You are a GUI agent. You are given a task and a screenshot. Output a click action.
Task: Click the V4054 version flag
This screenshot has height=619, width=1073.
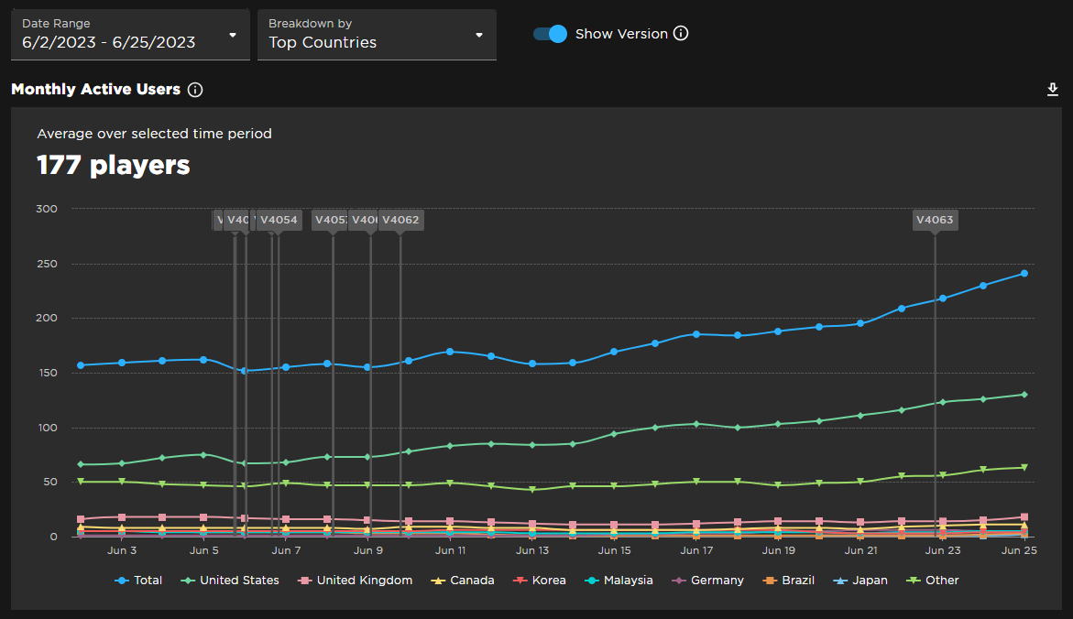click(277, 220)
